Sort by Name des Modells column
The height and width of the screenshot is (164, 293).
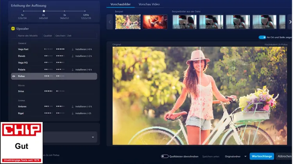point(28,35)
